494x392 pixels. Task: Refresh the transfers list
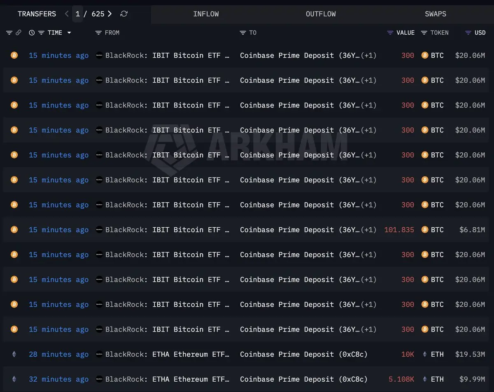point(124,14)
